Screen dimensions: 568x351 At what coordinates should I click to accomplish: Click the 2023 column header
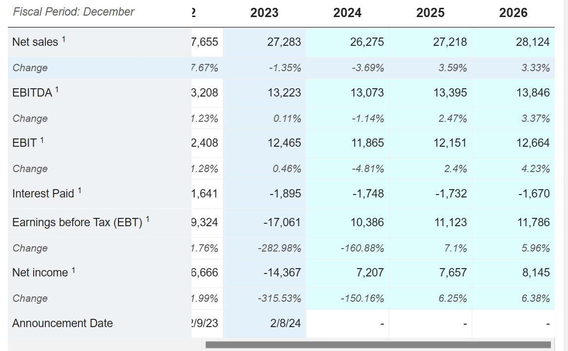[x=264, y=13]
